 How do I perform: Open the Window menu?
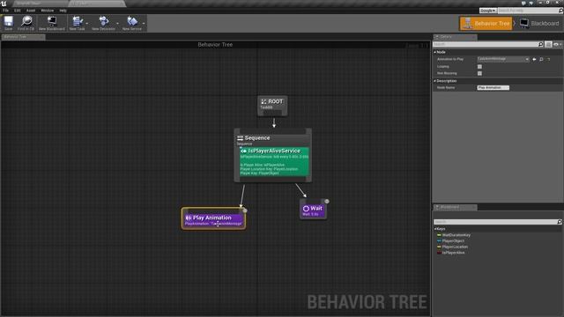coord(47,11)
